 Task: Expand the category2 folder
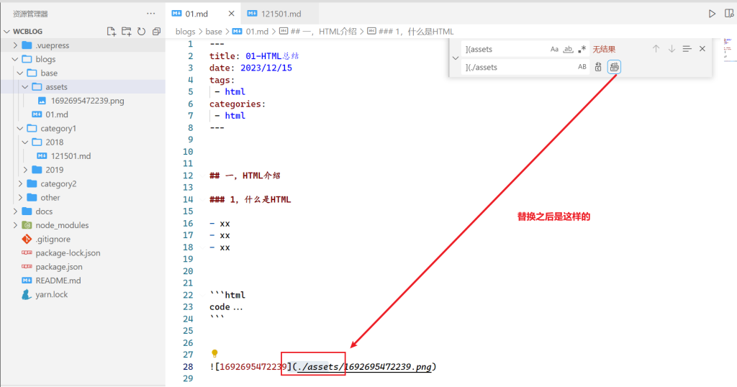coord(20,183)
